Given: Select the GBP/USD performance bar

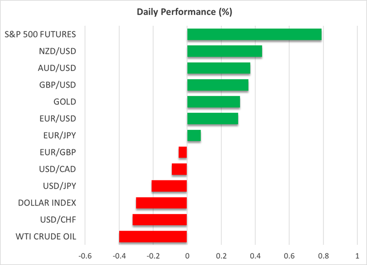Looking at the screenshot, I should pyautogui.click(x=218, y=85).
